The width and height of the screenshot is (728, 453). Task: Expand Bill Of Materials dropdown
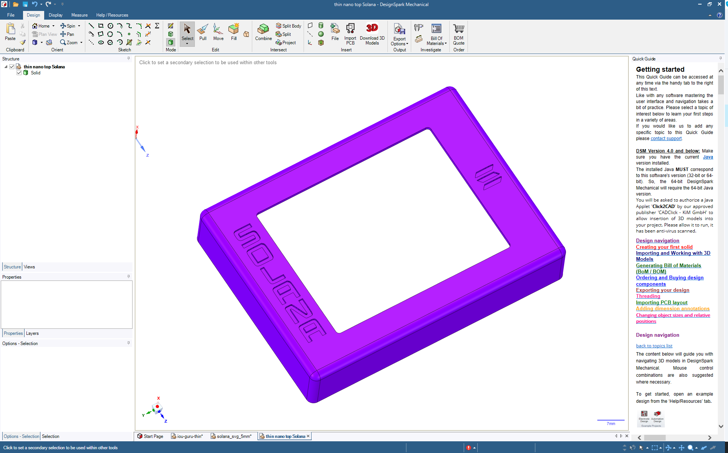[436, 41]
